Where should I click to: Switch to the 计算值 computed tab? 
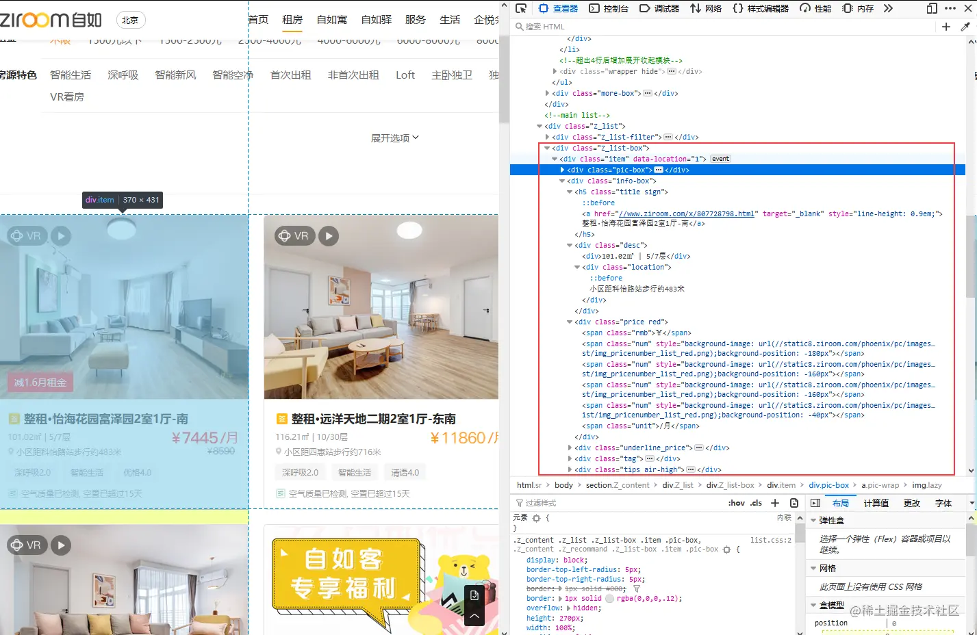(876, 503)
